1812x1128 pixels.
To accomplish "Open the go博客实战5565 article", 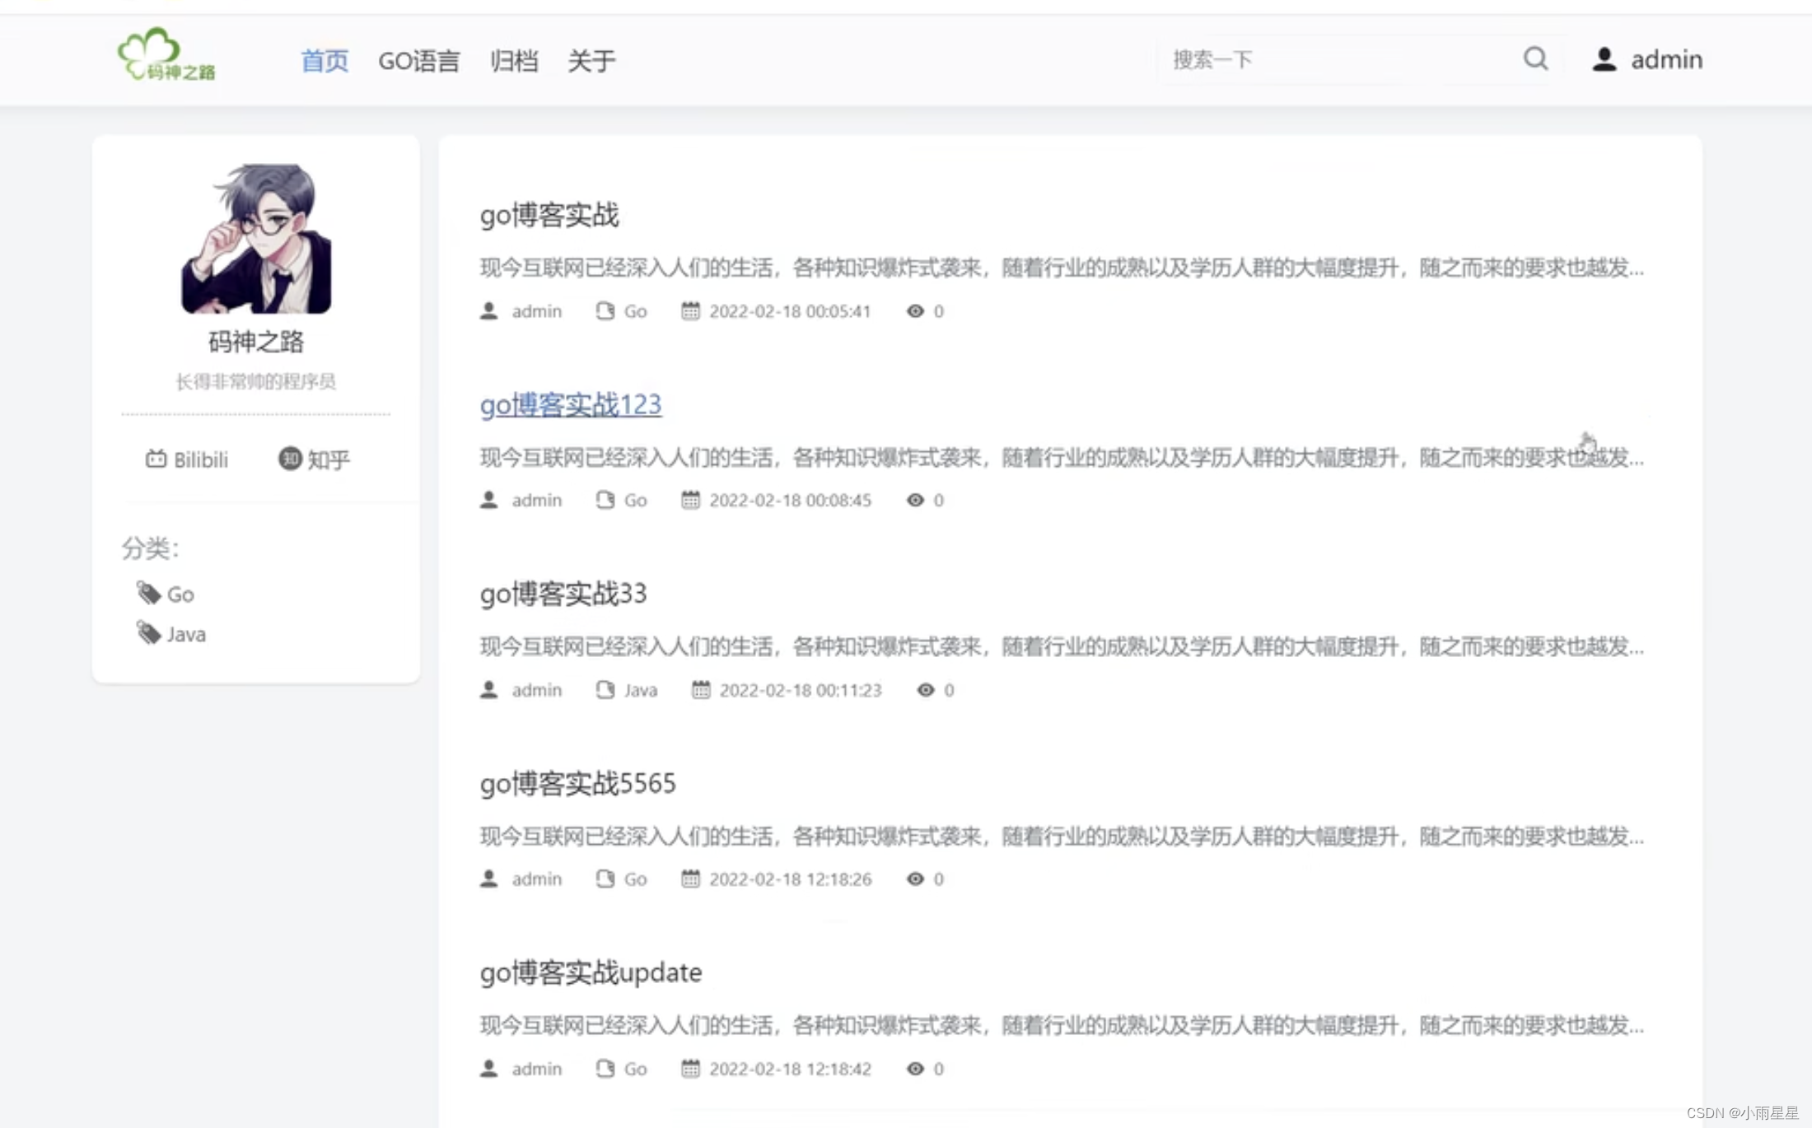I will 577,783.
